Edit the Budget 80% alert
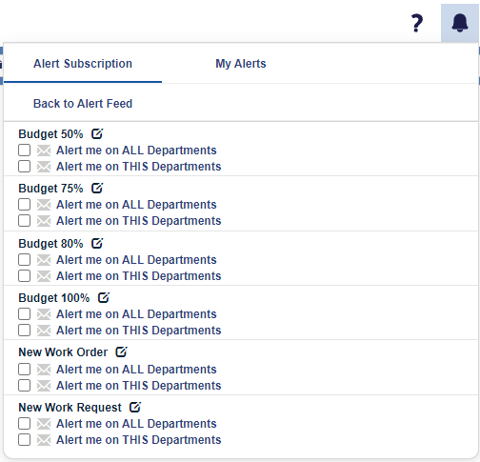 [97, 243]
